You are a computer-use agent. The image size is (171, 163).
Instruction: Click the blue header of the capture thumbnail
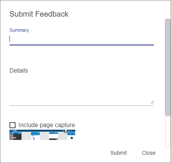(x=42, y=130)
